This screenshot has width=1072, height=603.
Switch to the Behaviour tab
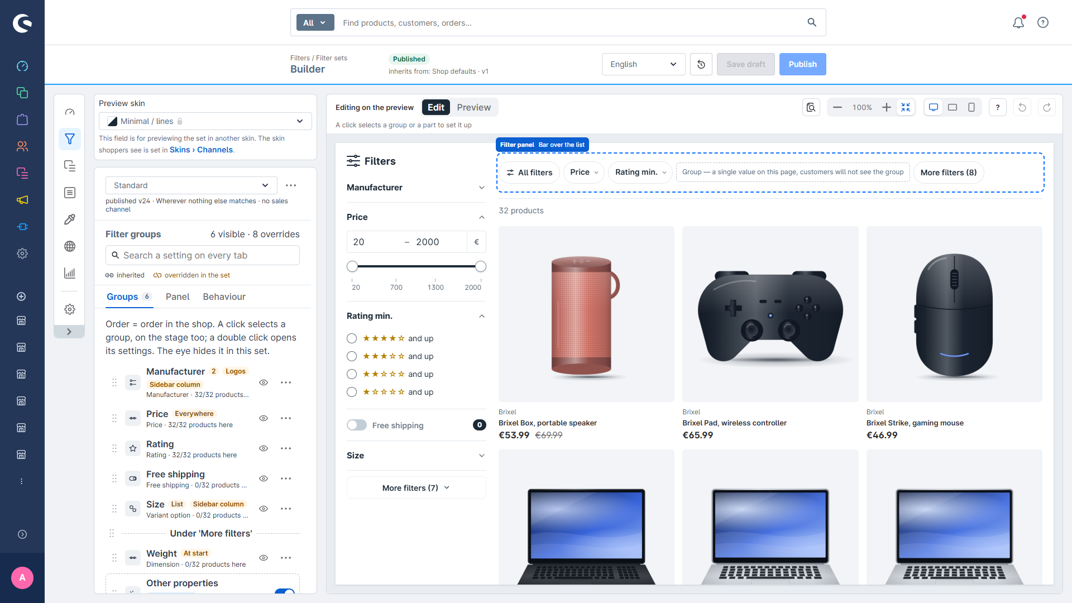pyautogui.click(x=224, y=297)
